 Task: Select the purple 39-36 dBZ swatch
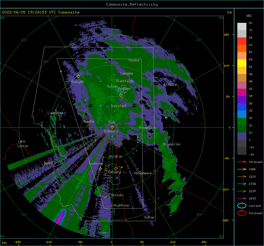tap(242, 99)
